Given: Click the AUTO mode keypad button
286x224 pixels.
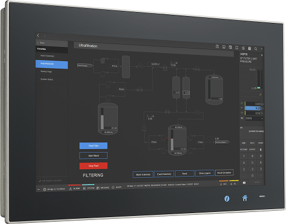Looking at the screenshot, I should click(252, 143).
